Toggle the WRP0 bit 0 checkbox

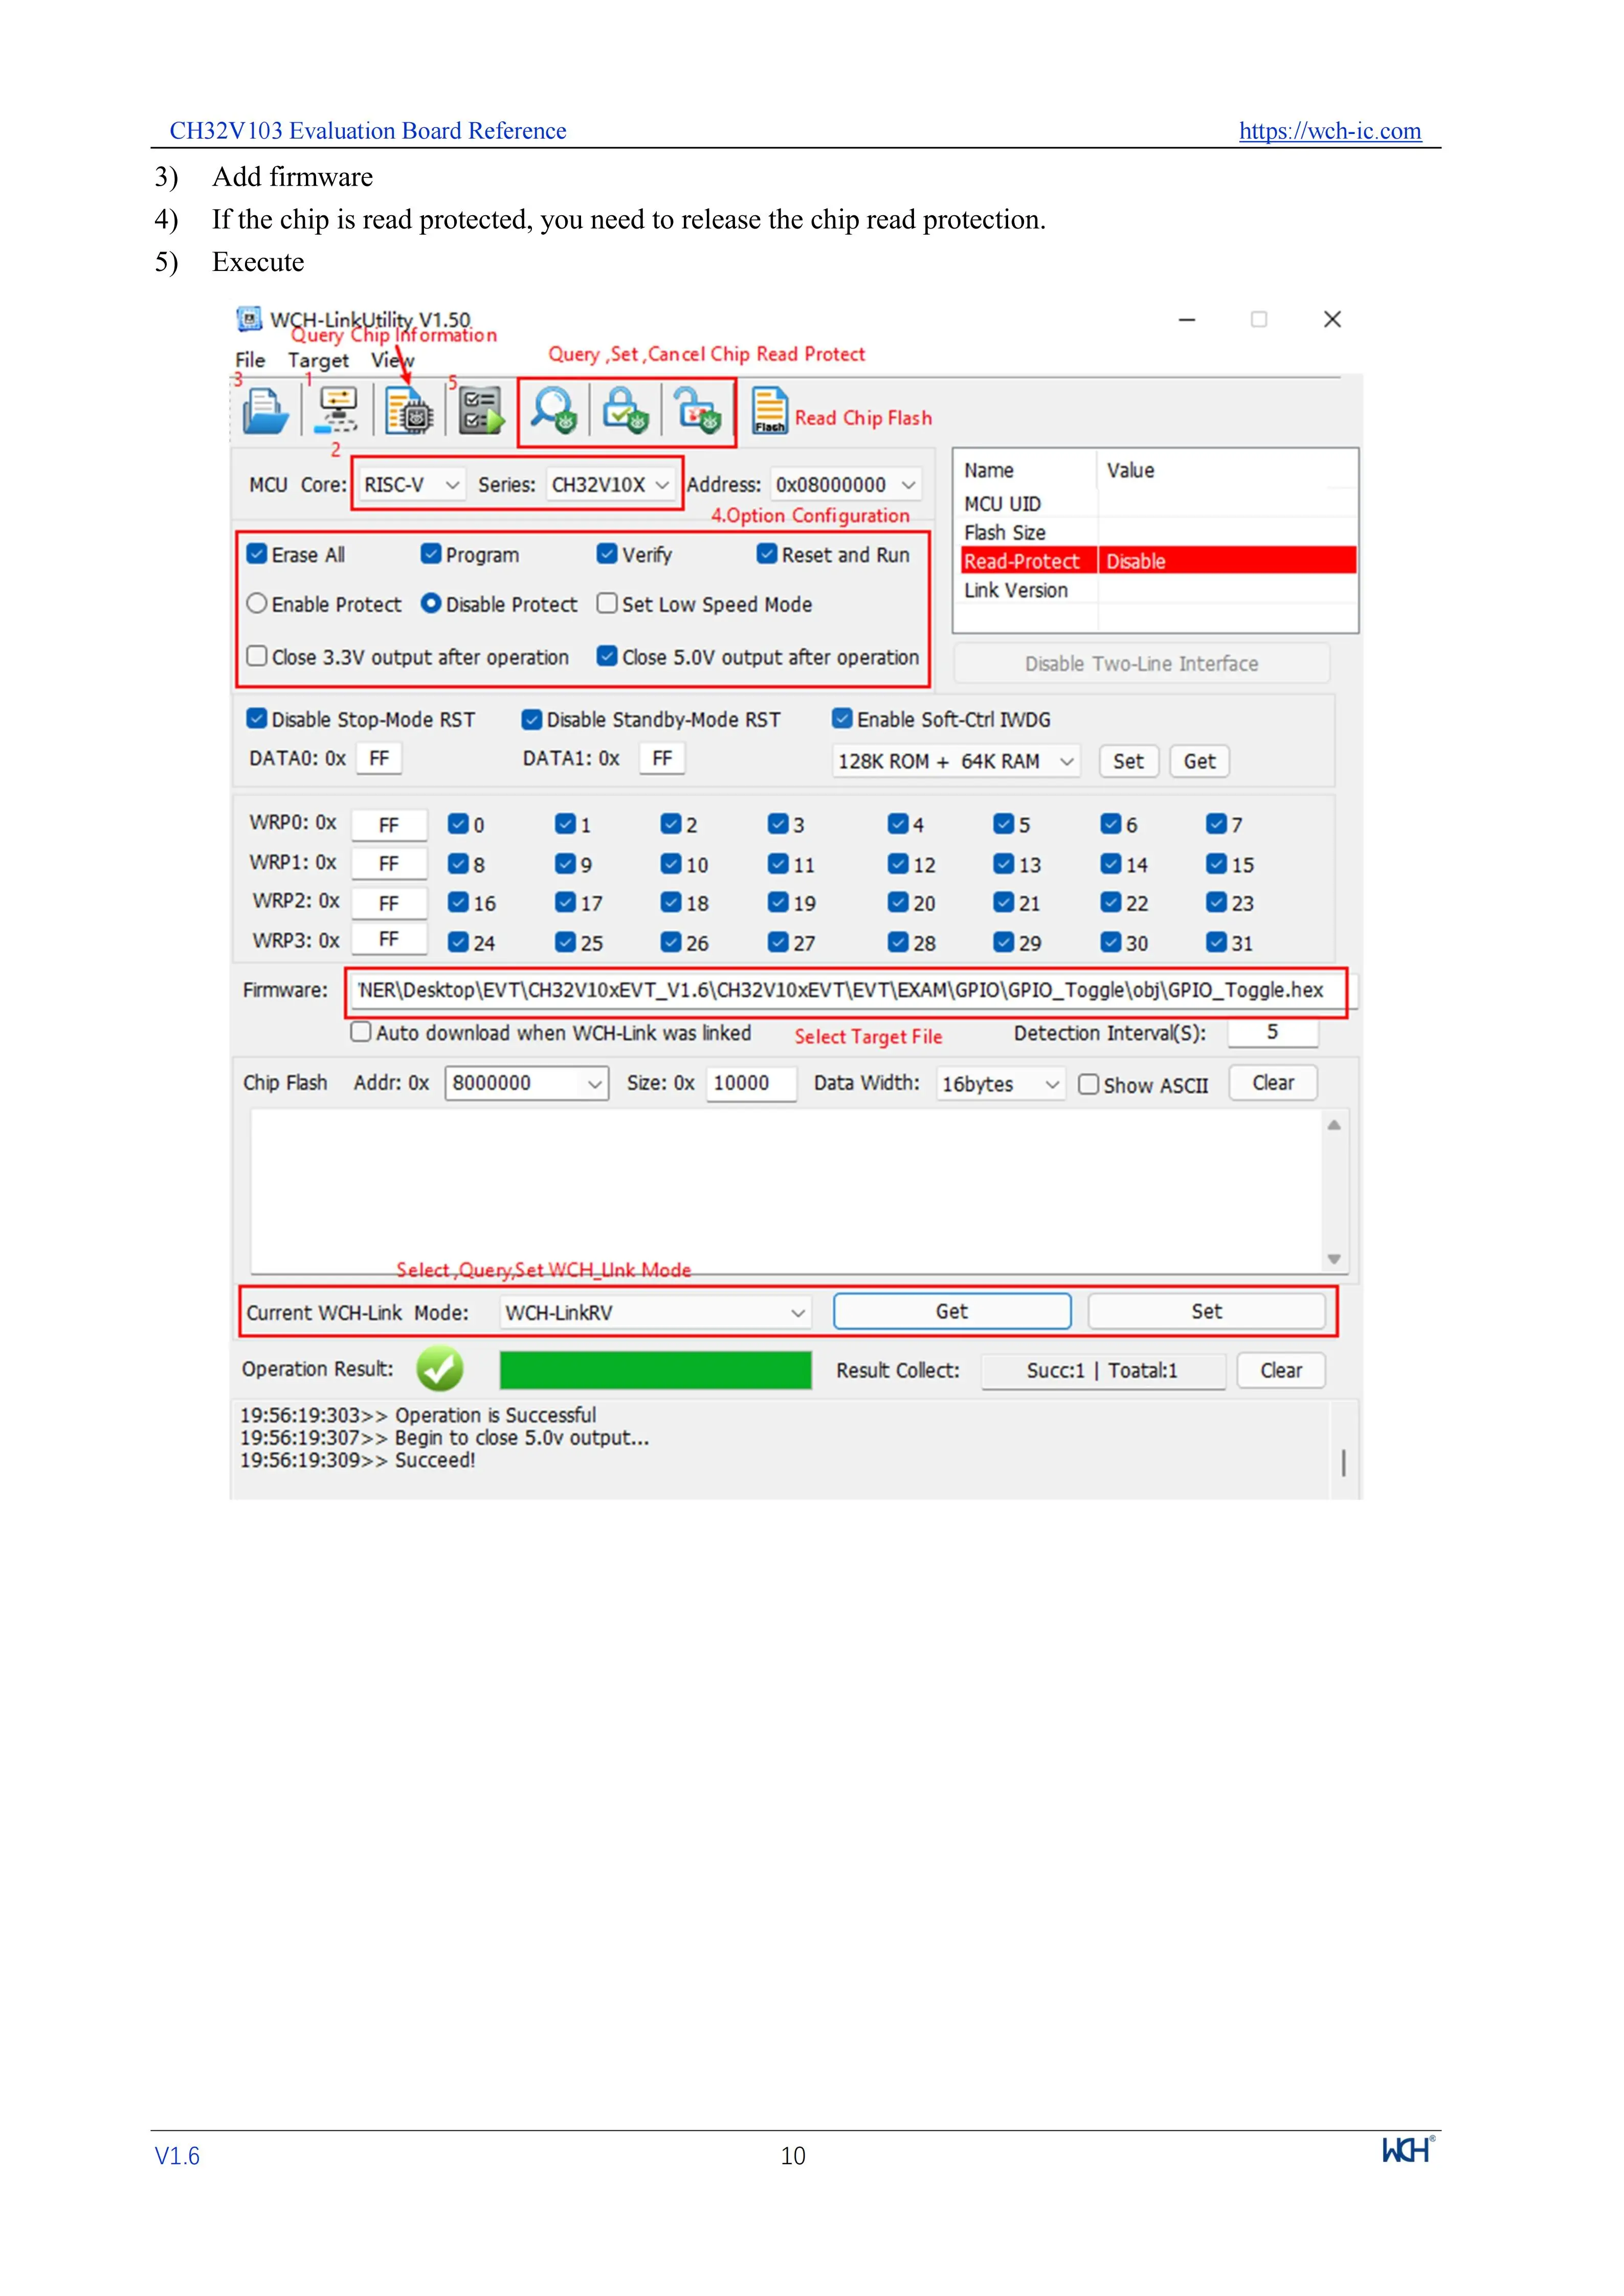point(458,824)
